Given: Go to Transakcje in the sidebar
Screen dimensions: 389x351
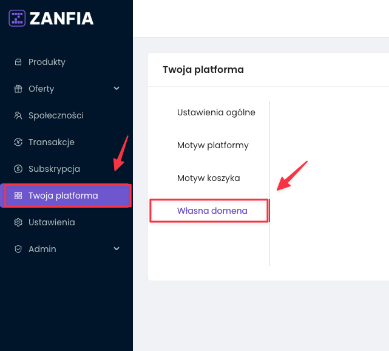Looking at the screenshot, I should point(51,142).
